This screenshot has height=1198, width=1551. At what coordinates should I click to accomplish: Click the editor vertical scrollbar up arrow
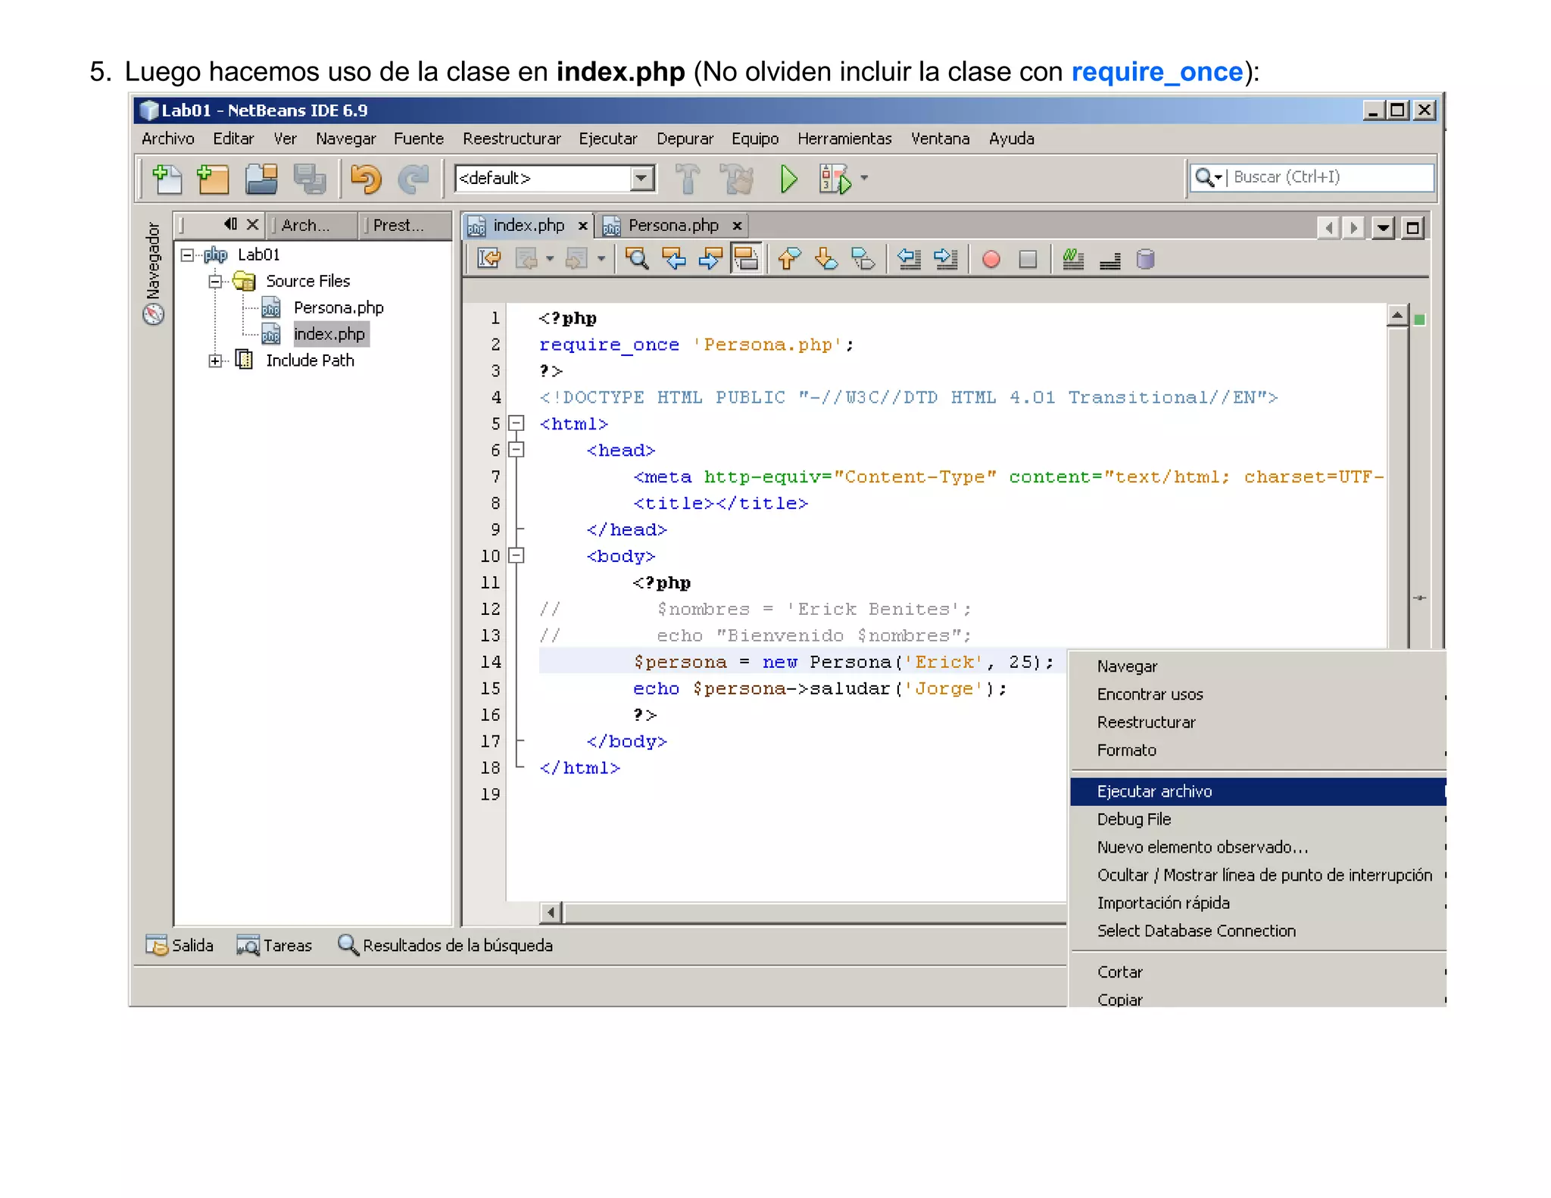pyautogui.click(x=1397, y=315)
